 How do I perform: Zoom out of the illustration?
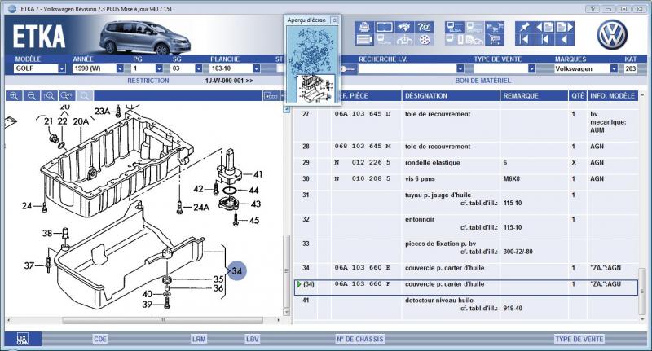pyautogui.click(x=32, y=96)
